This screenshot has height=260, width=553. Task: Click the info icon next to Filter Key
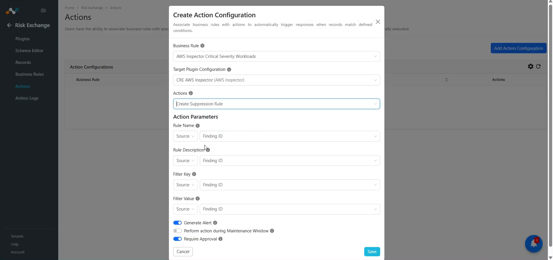click(x=194, y=174)
